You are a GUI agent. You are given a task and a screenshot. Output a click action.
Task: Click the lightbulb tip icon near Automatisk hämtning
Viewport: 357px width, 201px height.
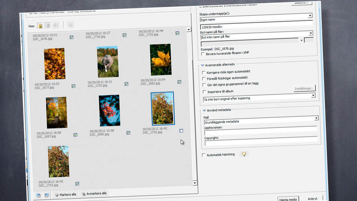point(244,154)
